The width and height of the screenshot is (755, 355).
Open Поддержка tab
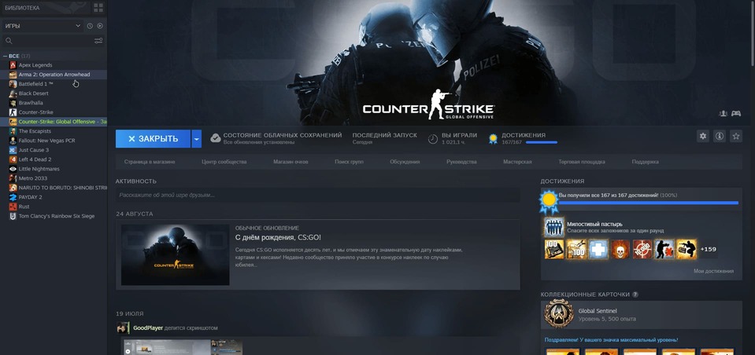pos(646,162)
